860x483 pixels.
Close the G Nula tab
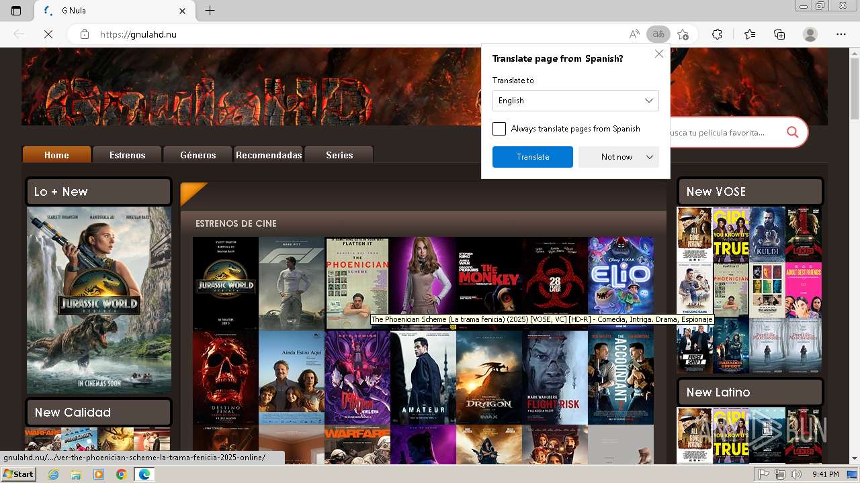tap(183, 11)
